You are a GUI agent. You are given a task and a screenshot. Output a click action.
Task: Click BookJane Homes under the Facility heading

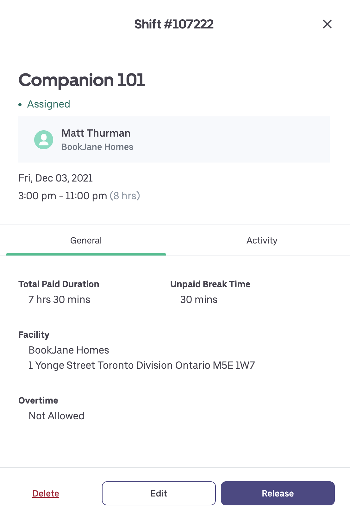point(69,350)
